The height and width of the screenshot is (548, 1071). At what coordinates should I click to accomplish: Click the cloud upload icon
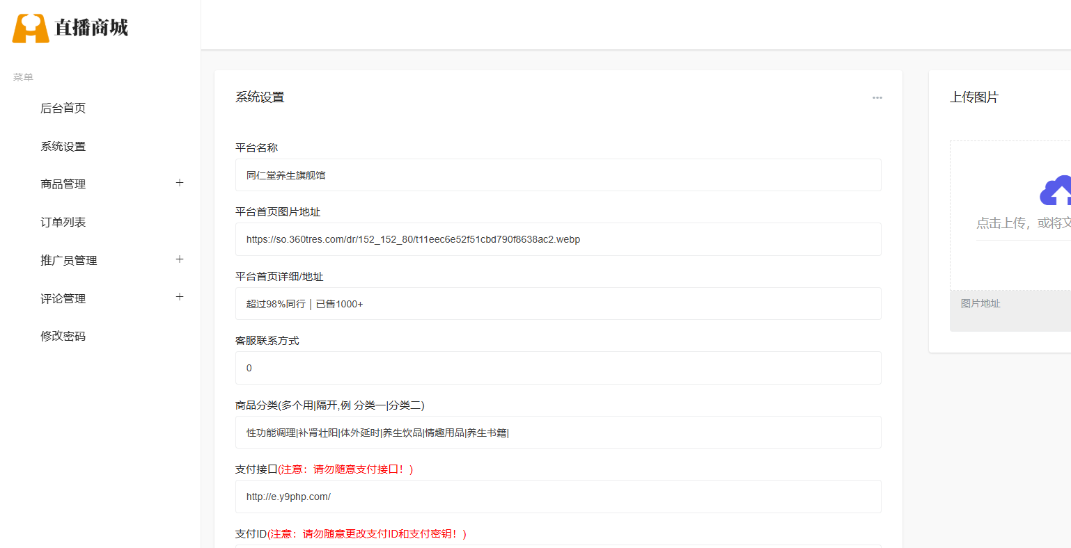(1056, 191)
